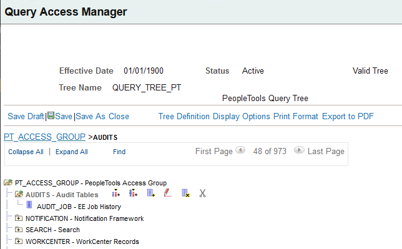Image resolution: width=402 pixels, height=249 pixels.
Task: Click the tree name QUERY_TREE_PT
Action: 147,88
